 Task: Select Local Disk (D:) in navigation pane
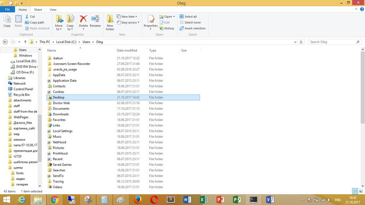26,61
